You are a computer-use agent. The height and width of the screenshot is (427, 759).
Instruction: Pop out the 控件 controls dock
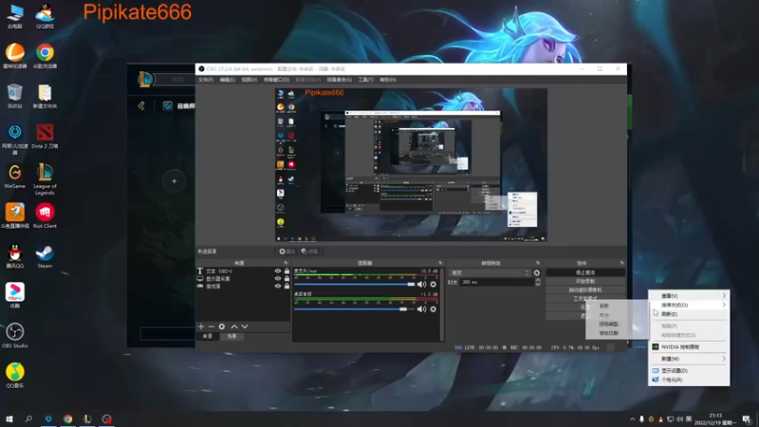(622, 263)
